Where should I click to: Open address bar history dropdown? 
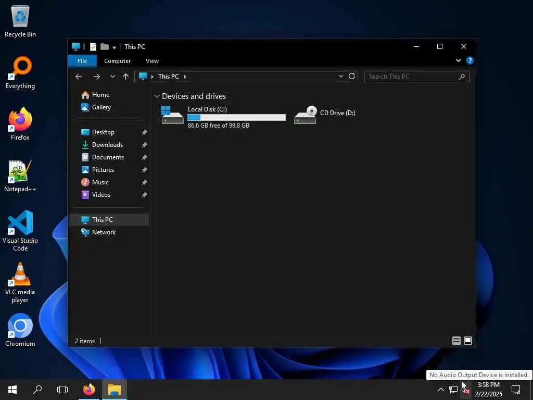coord(340,77)
